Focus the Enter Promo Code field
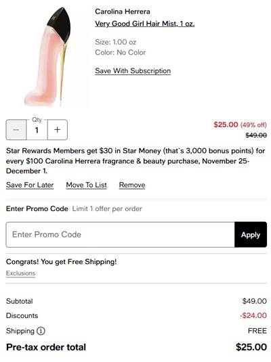 click(x=120, y=235)
